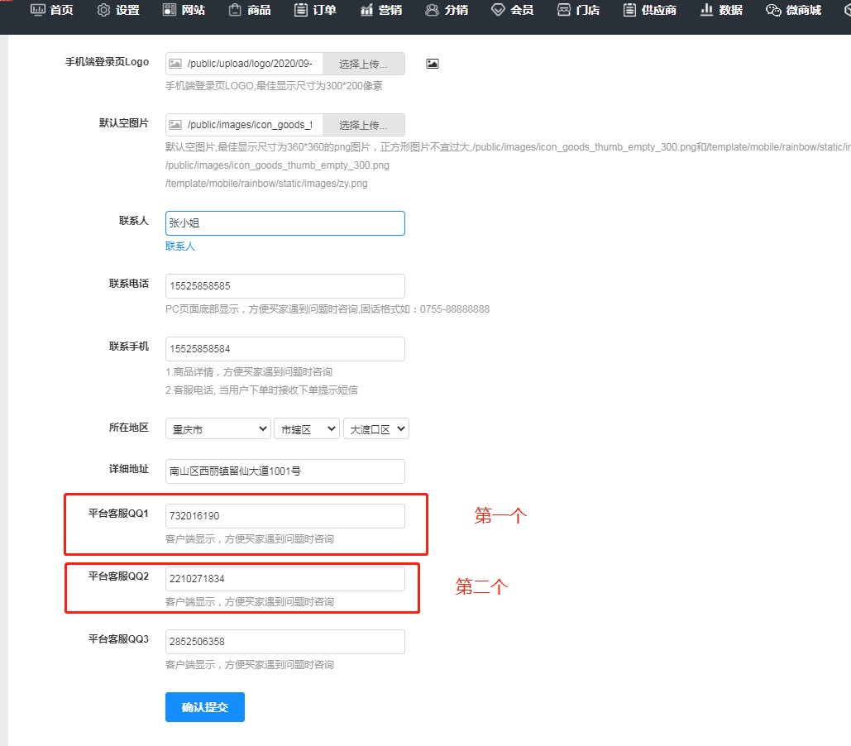Click inside the 平台客服QQ3 input field

click(284, 642)
